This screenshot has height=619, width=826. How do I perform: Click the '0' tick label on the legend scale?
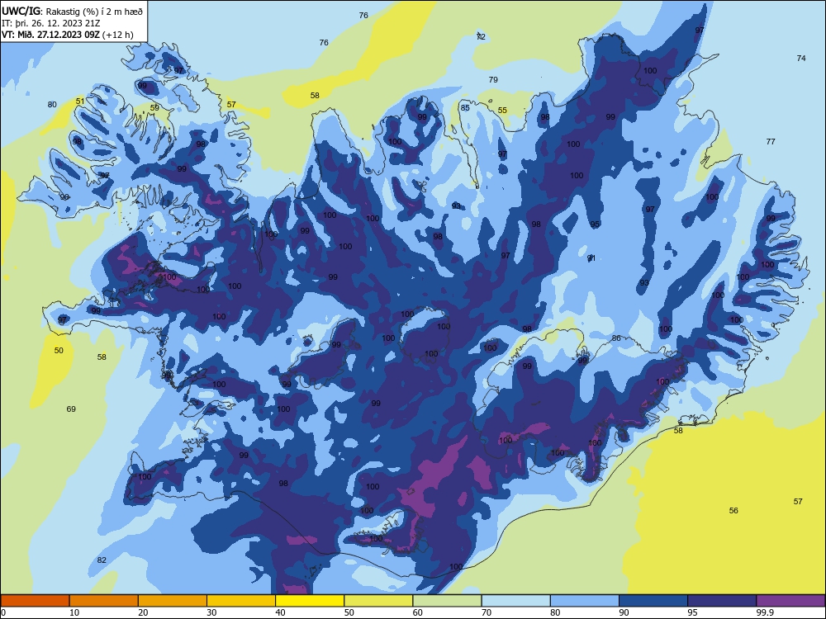coord(3,612)
